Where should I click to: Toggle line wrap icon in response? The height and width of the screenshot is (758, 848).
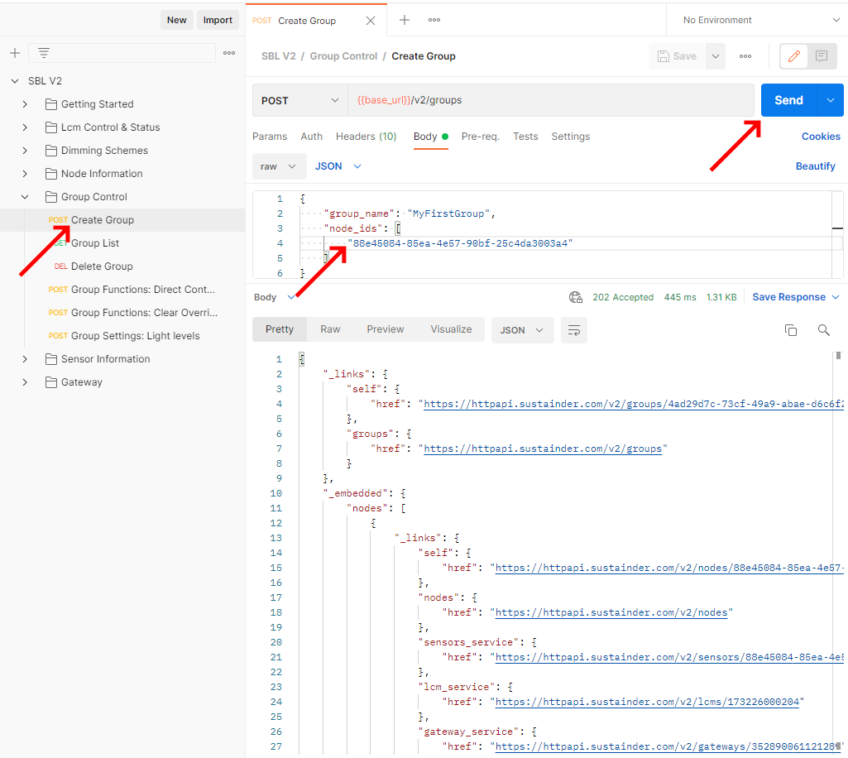573,329
